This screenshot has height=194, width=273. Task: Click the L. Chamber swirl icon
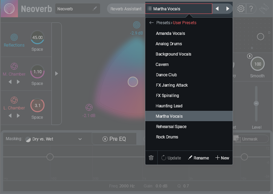[x=14, y=100]
